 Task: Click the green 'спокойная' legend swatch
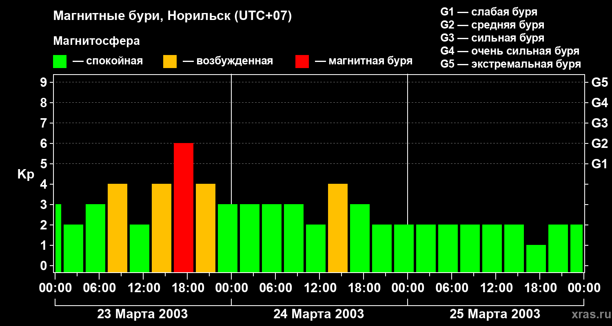click(x=60, y=62)
